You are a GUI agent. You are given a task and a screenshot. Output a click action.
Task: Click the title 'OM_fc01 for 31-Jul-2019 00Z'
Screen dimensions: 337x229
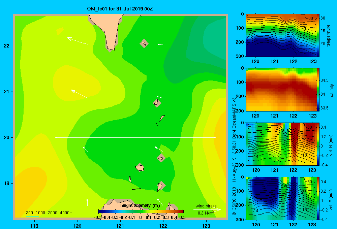coord(120,9)
